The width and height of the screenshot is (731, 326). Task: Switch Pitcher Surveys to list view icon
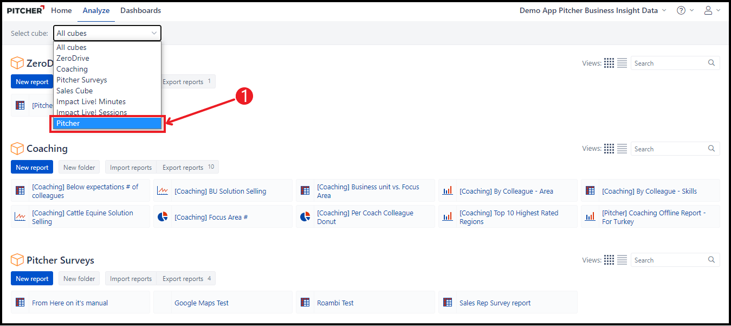click(x=622, y=260)
